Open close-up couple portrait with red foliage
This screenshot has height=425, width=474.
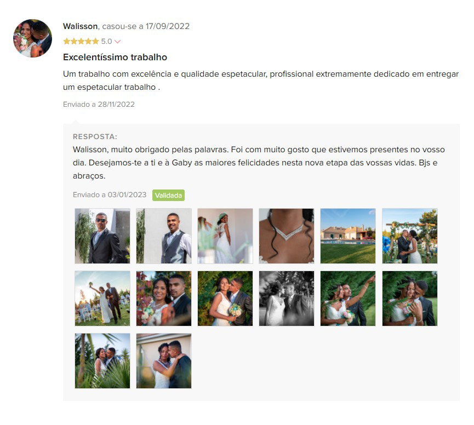click(164, 298)
